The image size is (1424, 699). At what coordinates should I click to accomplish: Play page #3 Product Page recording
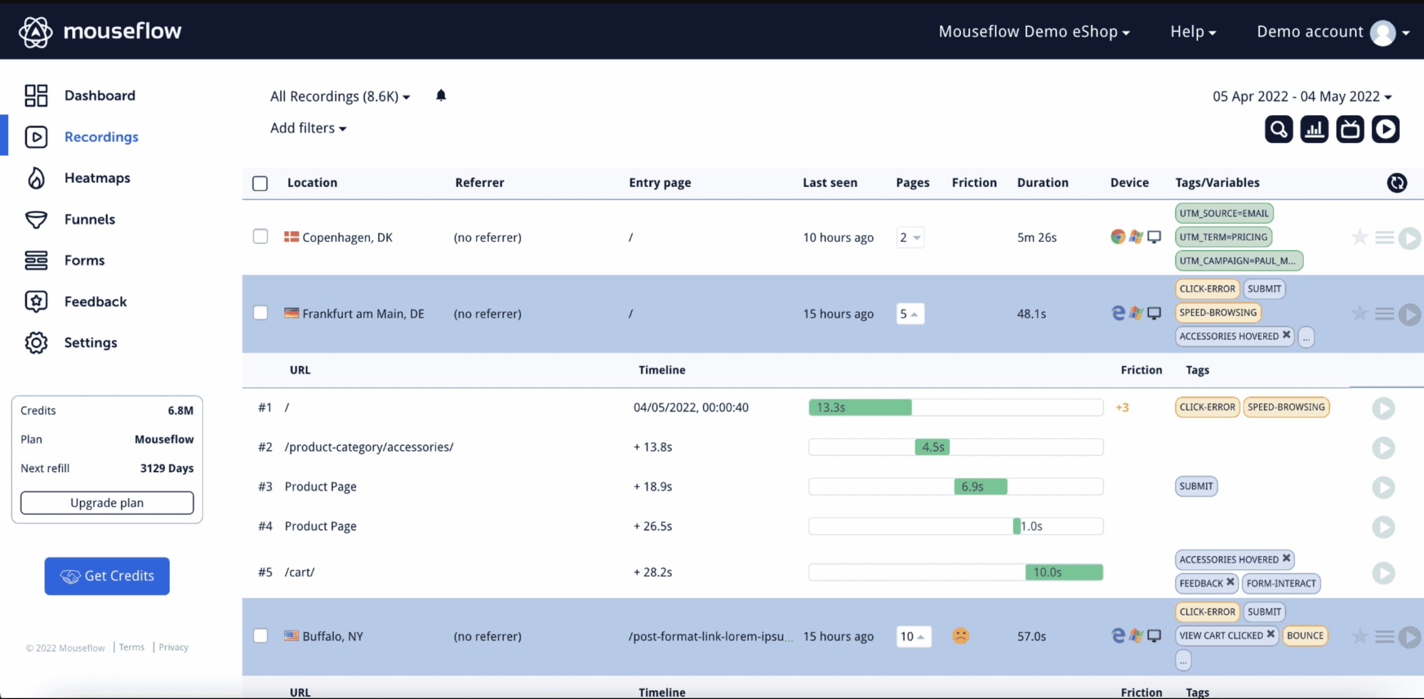(1383, 487)
